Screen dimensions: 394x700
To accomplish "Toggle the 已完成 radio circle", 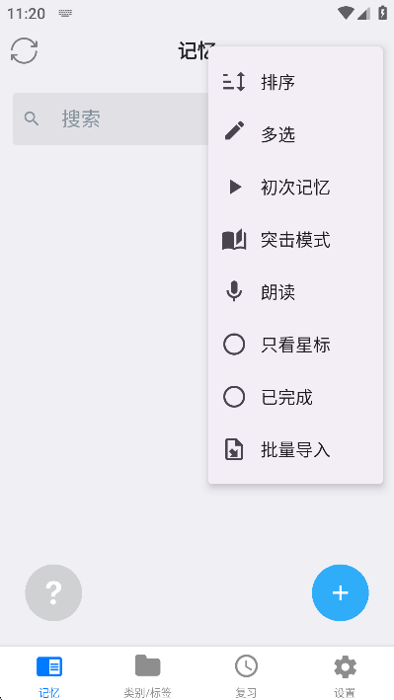I will 234,397.
